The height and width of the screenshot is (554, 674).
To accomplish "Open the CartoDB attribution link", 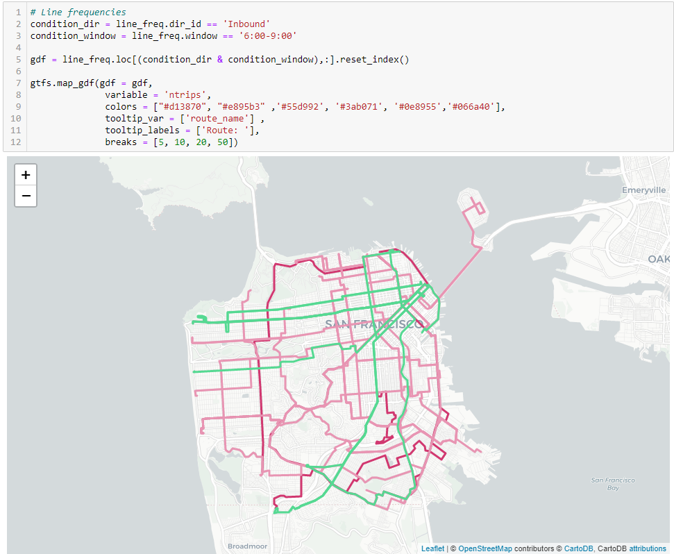I will coord(579,548).
